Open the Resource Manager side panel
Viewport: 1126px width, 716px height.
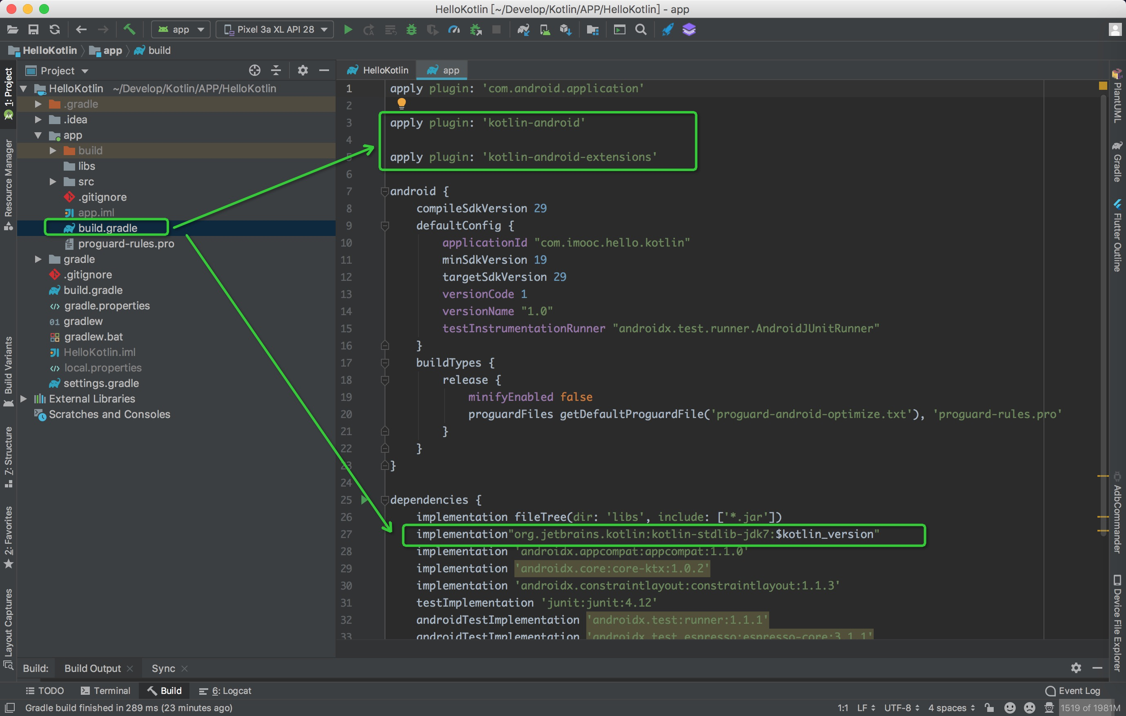[8, 185]
